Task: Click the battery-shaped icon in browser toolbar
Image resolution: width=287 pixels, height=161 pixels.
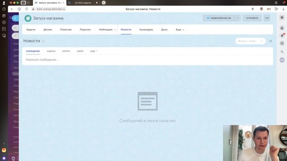Action: 269,9
